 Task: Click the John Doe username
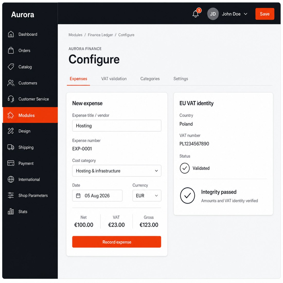coord(231,14)
